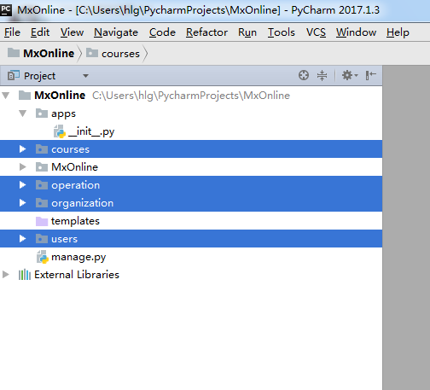Hide the Project tool window
Viewport: 430px width, 390px height.
(371, 75)
